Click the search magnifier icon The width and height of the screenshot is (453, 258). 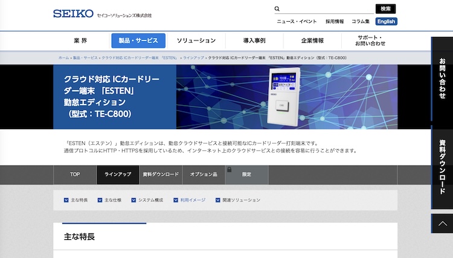click(x=277, y=8)
